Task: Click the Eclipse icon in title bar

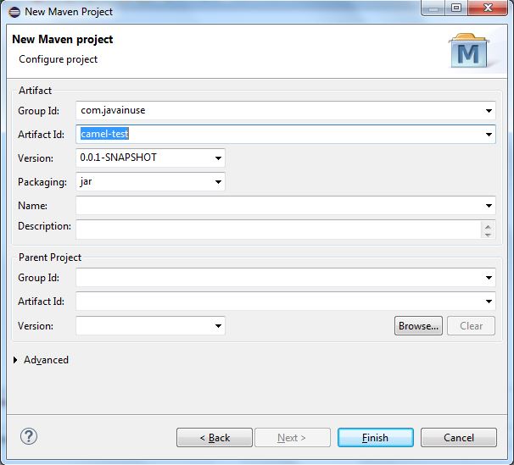Action: [13, 11]
